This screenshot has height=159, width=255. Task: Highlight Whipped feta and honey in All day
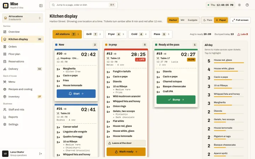pyautogui.click(x=225, y=95)
